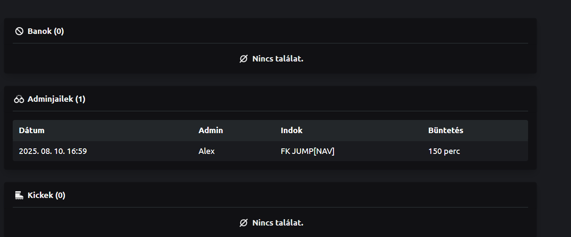Sort by the Dátum column header
571x237 pixels.
(31, 130)
